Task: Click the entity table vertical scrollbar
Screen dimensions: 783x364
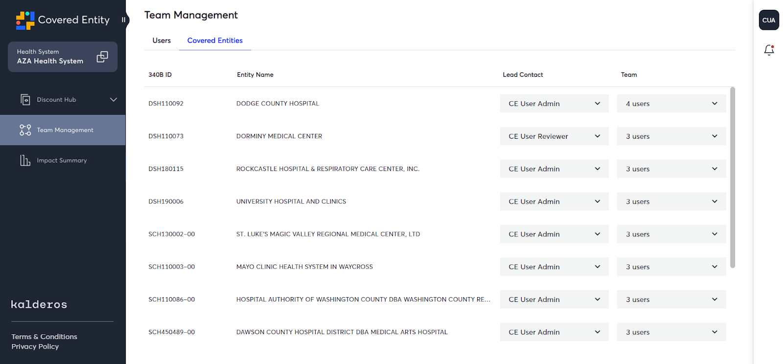Action: click(733, 177)
